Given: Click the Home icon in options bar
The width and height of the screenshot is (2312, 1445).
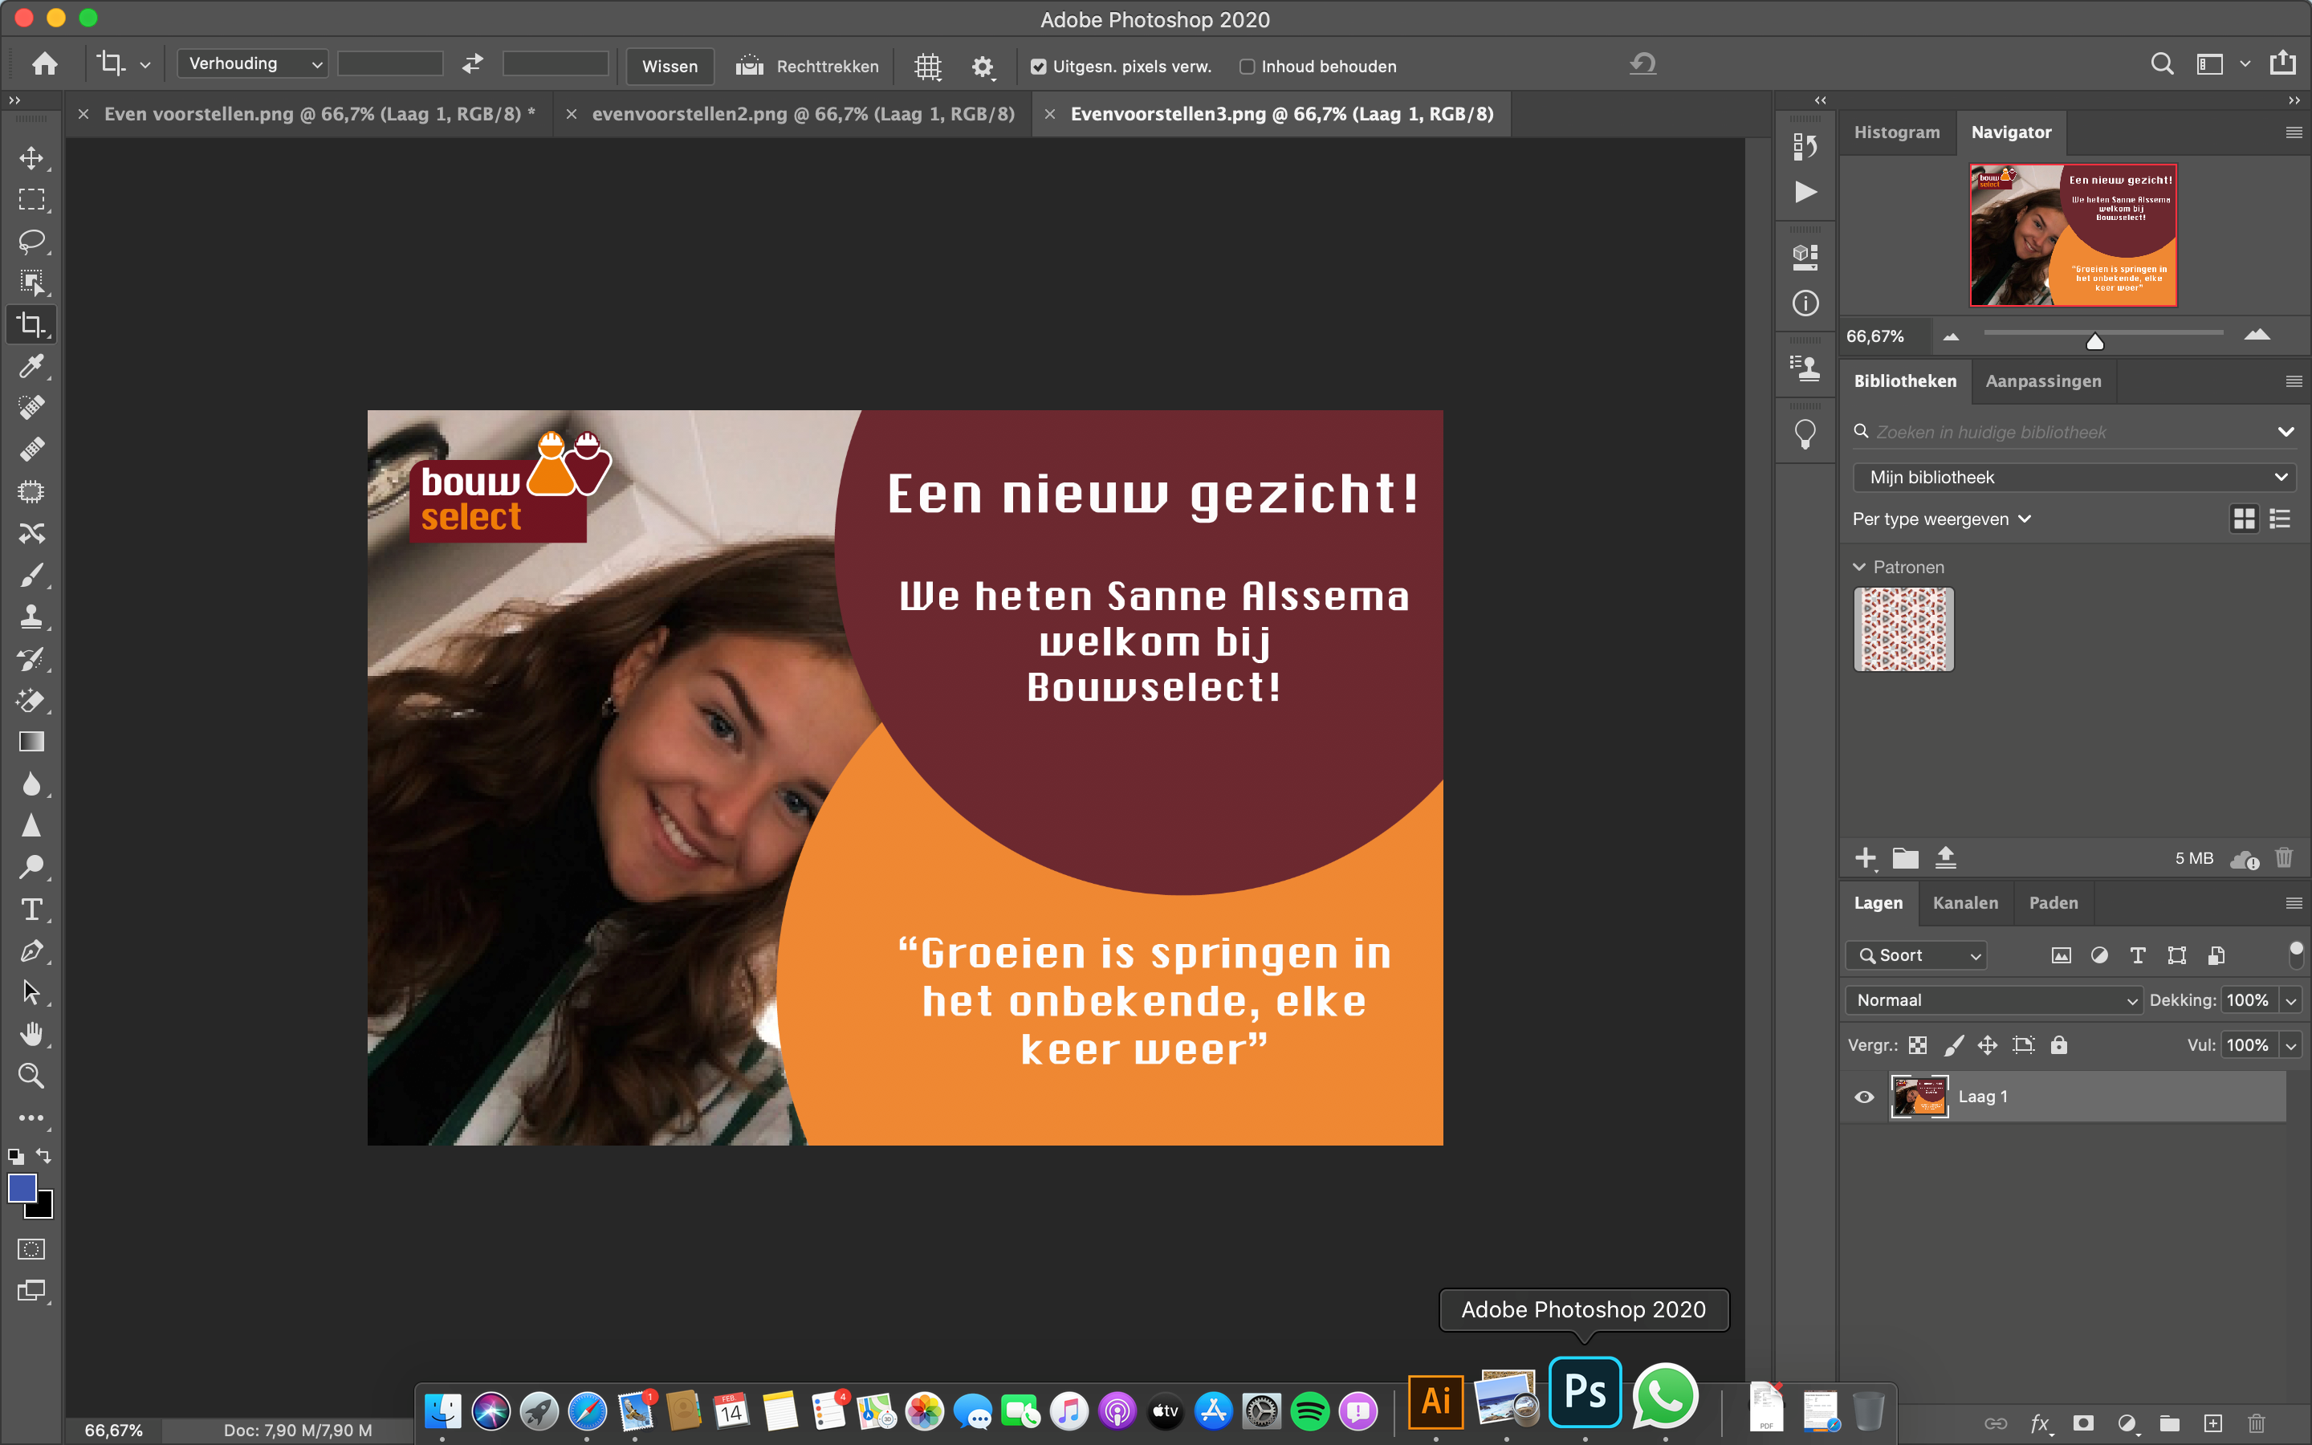Looking at the screenshot, I should tap(44, 65).
